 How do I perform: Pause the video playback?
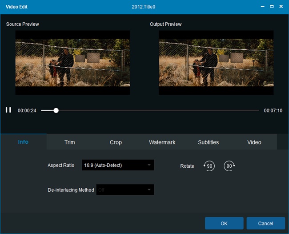(x=8, y=110)
